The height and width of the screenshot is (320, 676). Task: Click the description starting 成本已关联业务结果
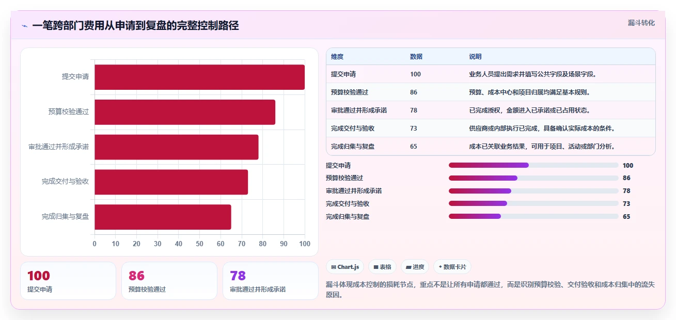click(543, 147)
